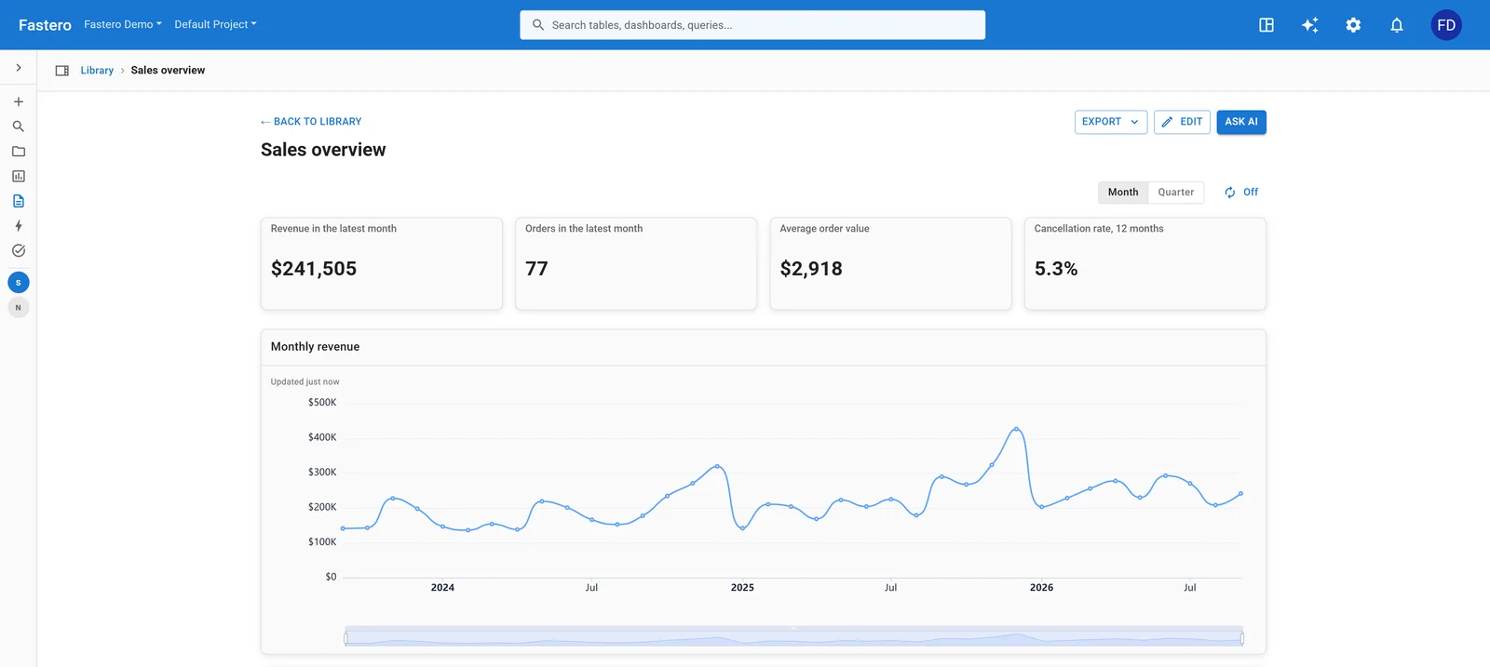Click the Orders in the latest month card

(636, 263)
